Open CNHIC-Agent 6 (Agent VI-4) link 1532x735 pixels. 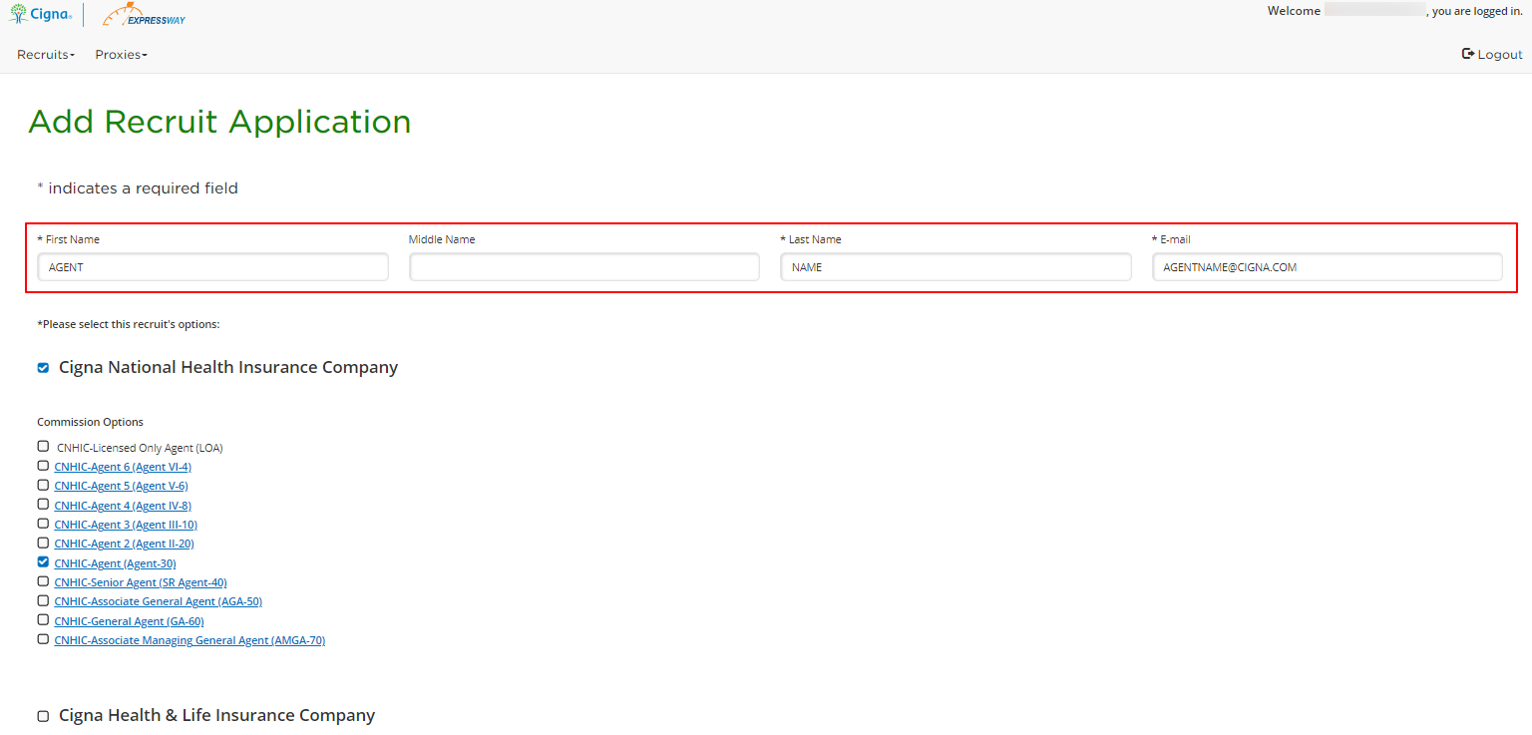(x=123, y=467)
